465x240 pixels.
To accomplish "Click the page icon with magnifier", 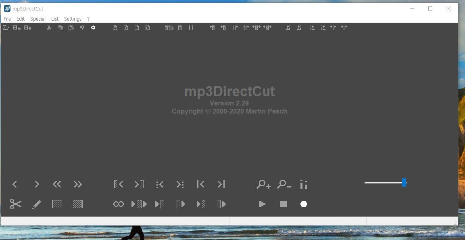I will pos(147,27).
